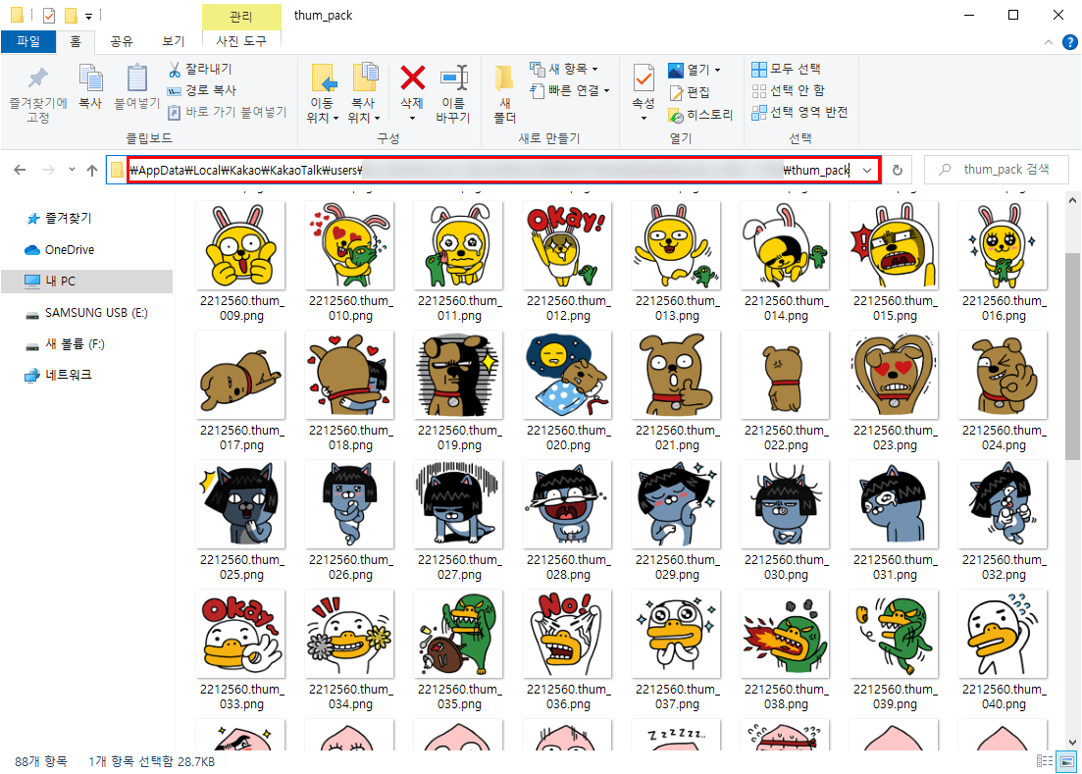Refresh the folder view
1082x774 pixels.
point(897,170)
